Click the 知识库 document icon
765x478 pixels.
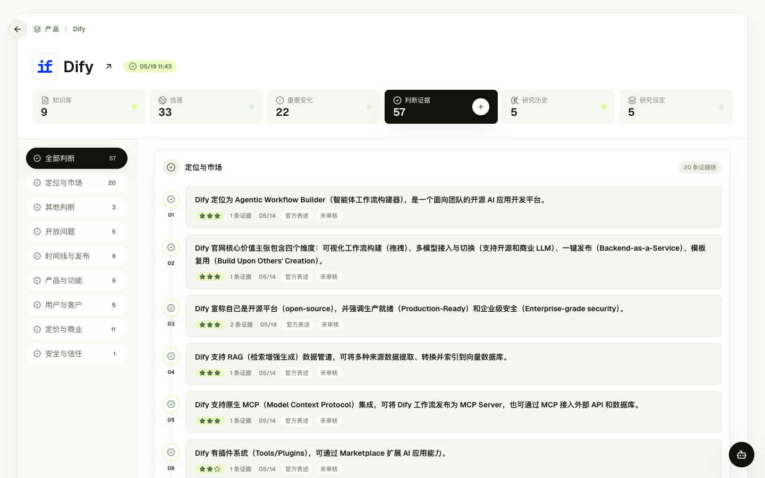[45, 100]
